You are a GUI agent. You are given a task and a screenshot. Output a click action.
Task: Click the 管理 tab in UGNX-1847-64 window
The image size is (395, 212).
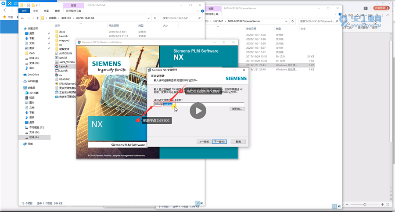click(x=73, y=6)
